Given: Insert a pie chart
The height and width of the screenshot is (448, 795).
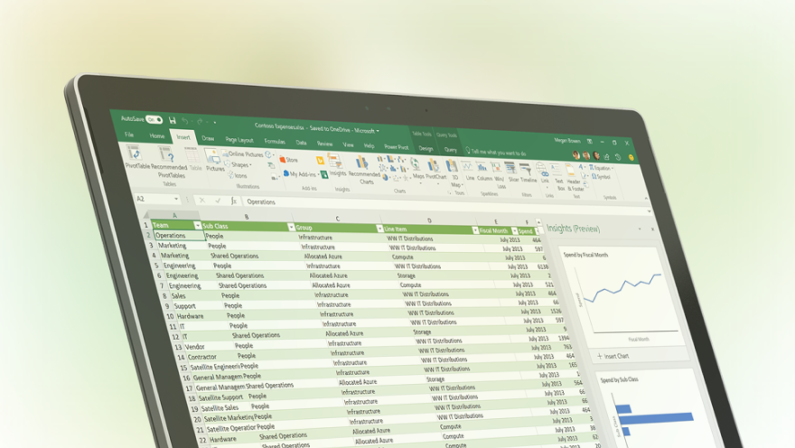Looking at the screenshot, I should pyautogui.click(x=386, y=178).
